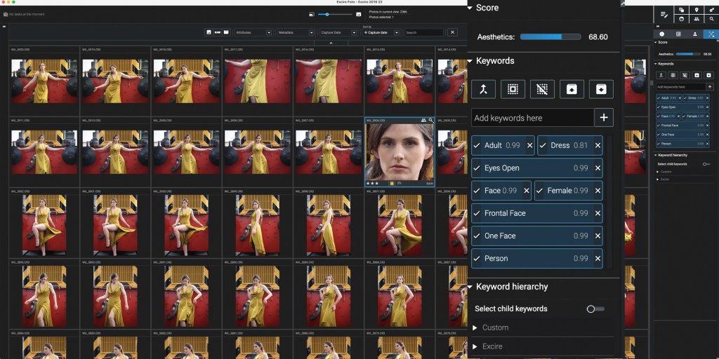Uncheck the Face keyword in enlarged panel
The height and width of the screenshot is (359, 719).
coord(477,191)
